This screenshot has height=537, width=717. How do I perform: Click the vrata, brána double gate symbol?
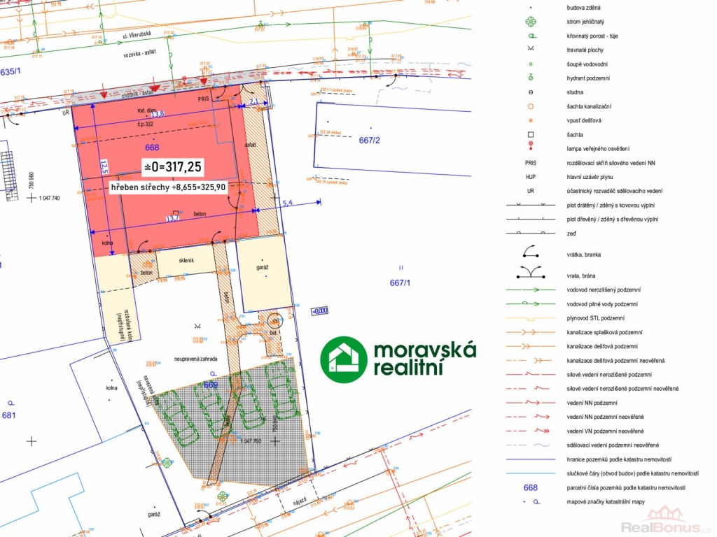point(531,273)
